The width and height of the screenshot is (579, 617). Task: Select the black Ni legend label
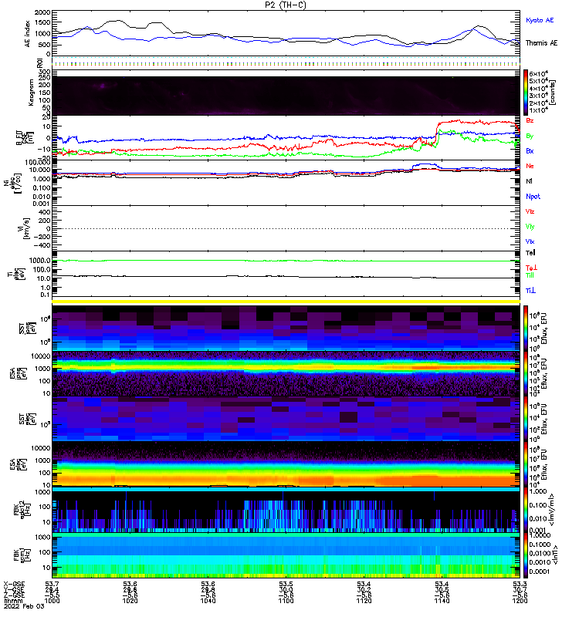(x=529, y=181)
